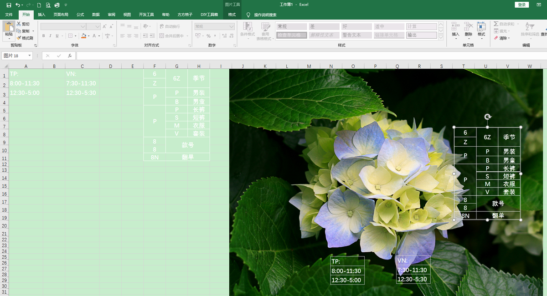Viewport: 547px width, 296px height.
Task: Click the Increase decimal icon
Action: coord(224,36)
